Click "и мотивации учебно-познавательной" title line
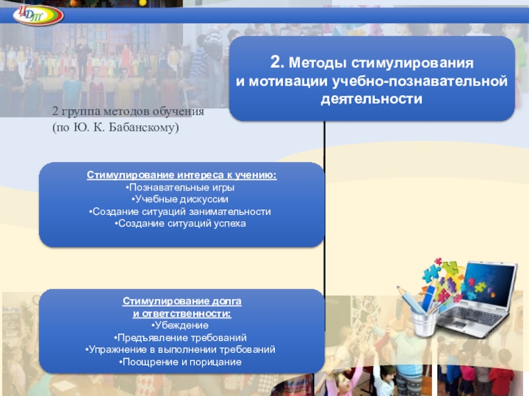This screenshot has height=396, width=529. pos(372,81)
